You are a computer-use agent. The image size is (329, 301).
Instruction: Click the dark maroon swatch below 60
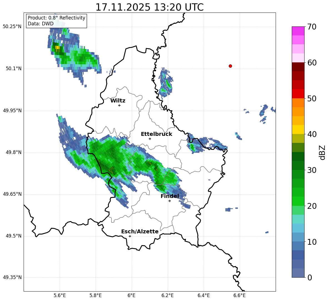click(x=298, y=67)
